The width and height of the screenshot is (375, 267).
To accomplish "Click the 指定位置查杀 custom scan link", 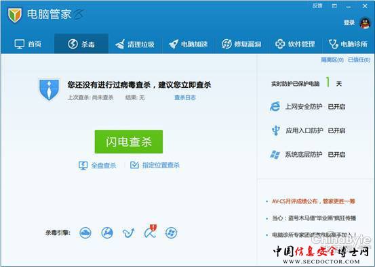I will click(161, 165).
